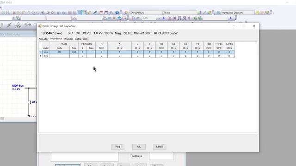296x166 pixels.
Task: Click the blue down arrow beside kV field
Action: 164,18
